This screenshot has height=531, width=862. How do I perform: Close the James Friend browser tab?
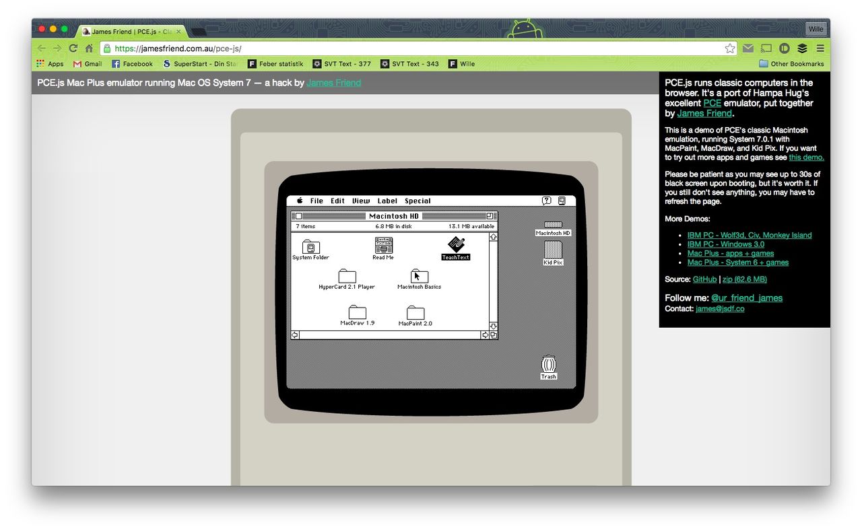[x=178, y=32]
